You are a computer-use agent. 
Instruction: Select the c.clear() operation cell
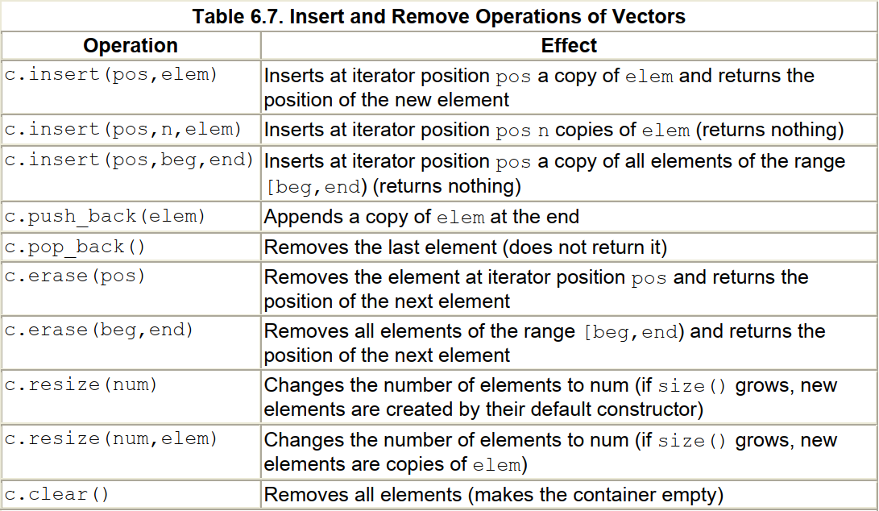(57, 493)
